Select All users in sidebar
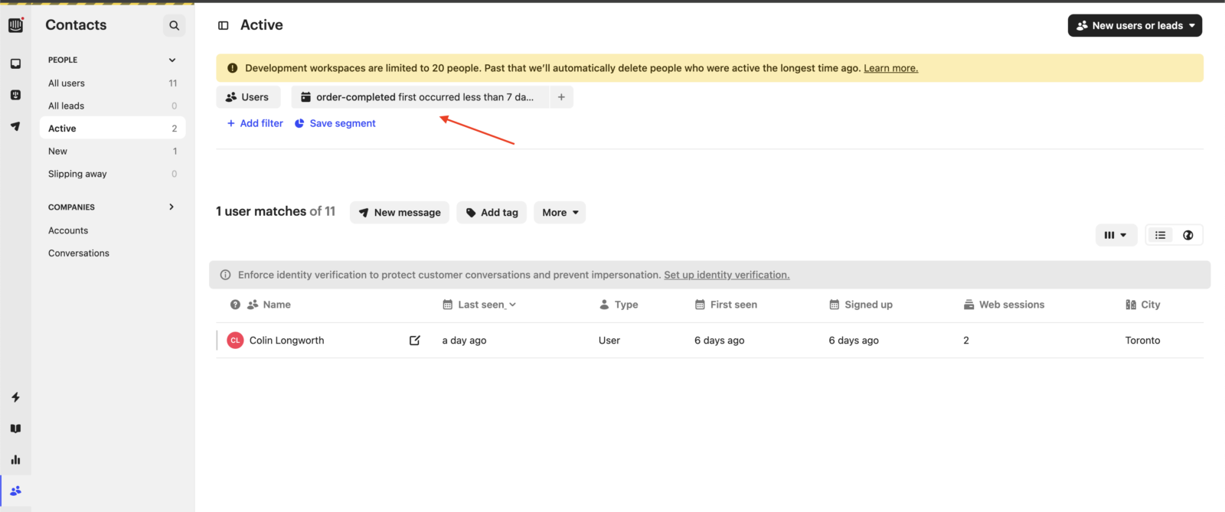 click(67, 83)
